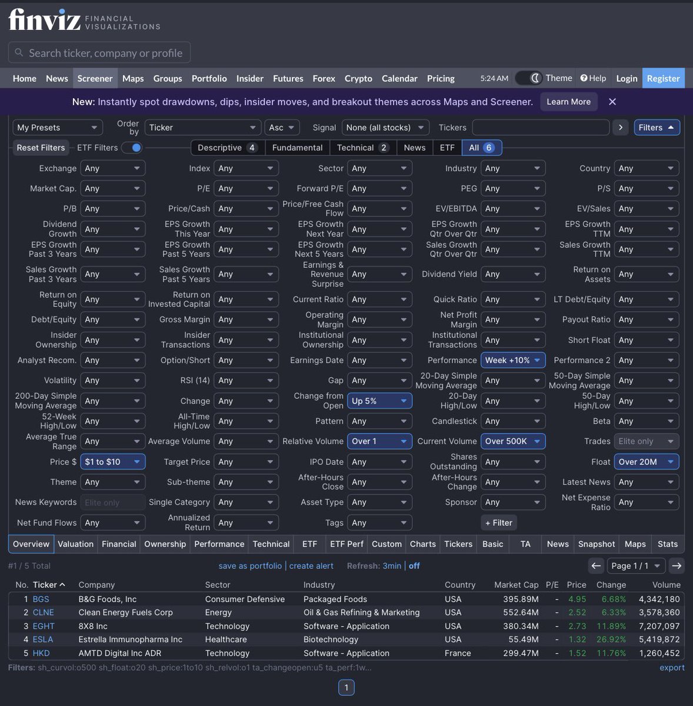Click the Help question mark icon
Screen dimensions: 693x706
click(584, 78)
